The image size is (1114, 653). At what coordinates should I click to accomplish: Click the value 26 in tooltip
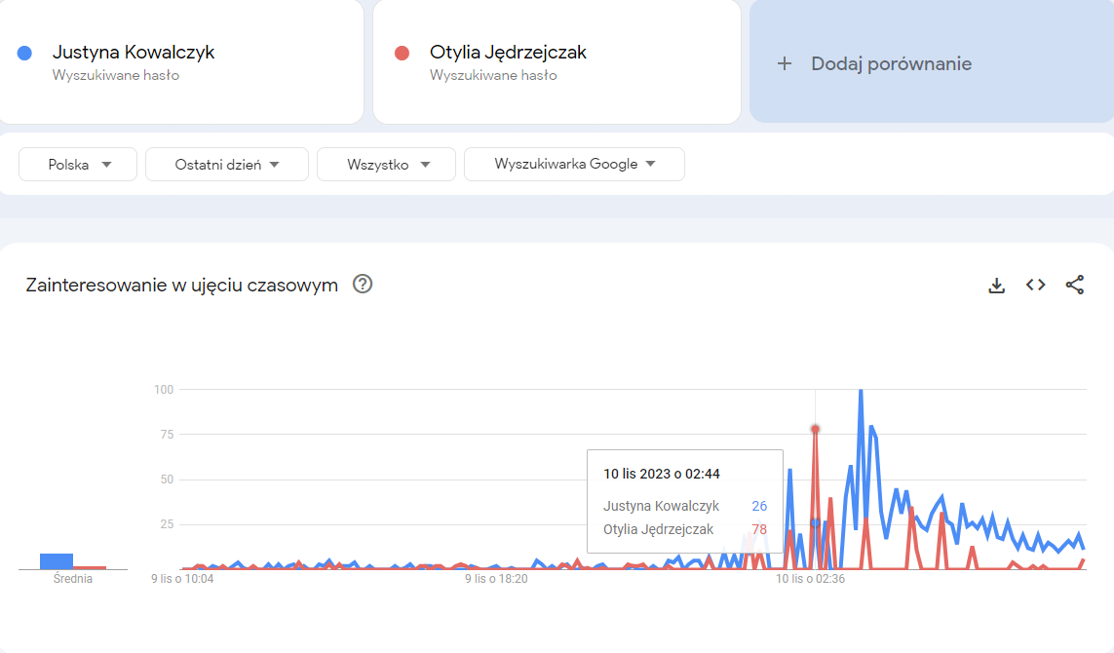pyautogui.click(x=759, y=506)
